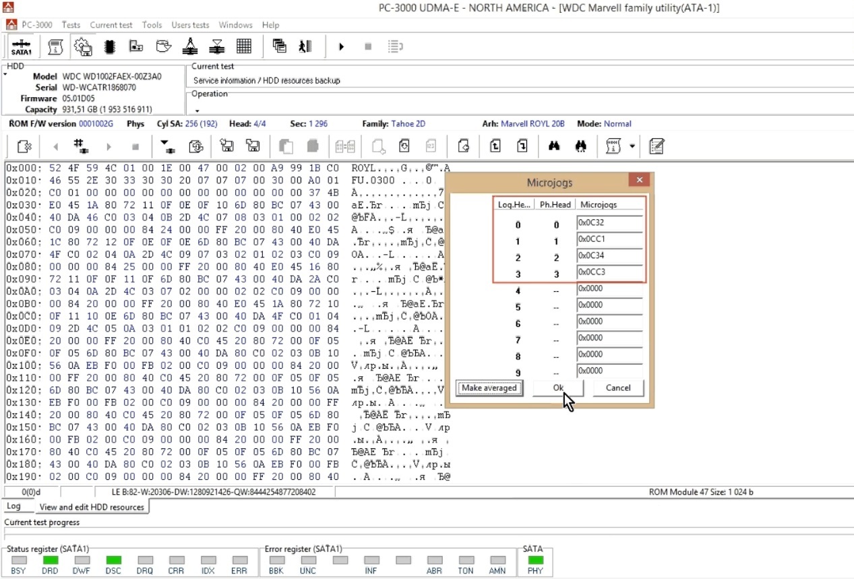Start the test with the play button
This screenshot has width=854, height=579.
[341, 47]
